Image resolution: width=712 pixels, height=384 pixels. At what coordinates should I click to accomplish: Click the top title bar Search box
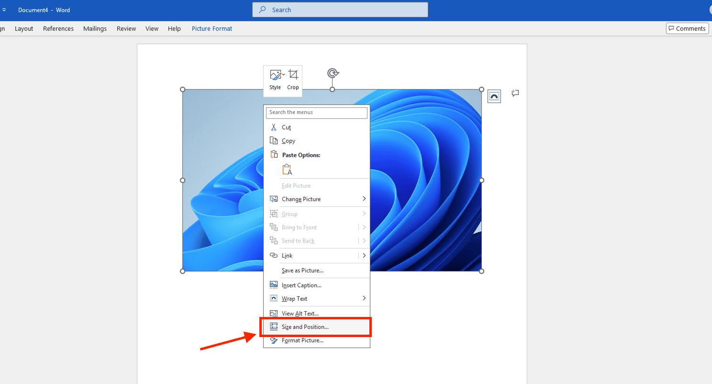[x=340, y=10]
